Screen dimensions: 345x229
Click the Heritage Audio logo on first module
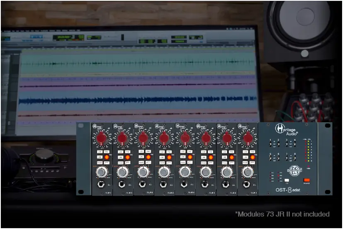[x=97, y=127]
